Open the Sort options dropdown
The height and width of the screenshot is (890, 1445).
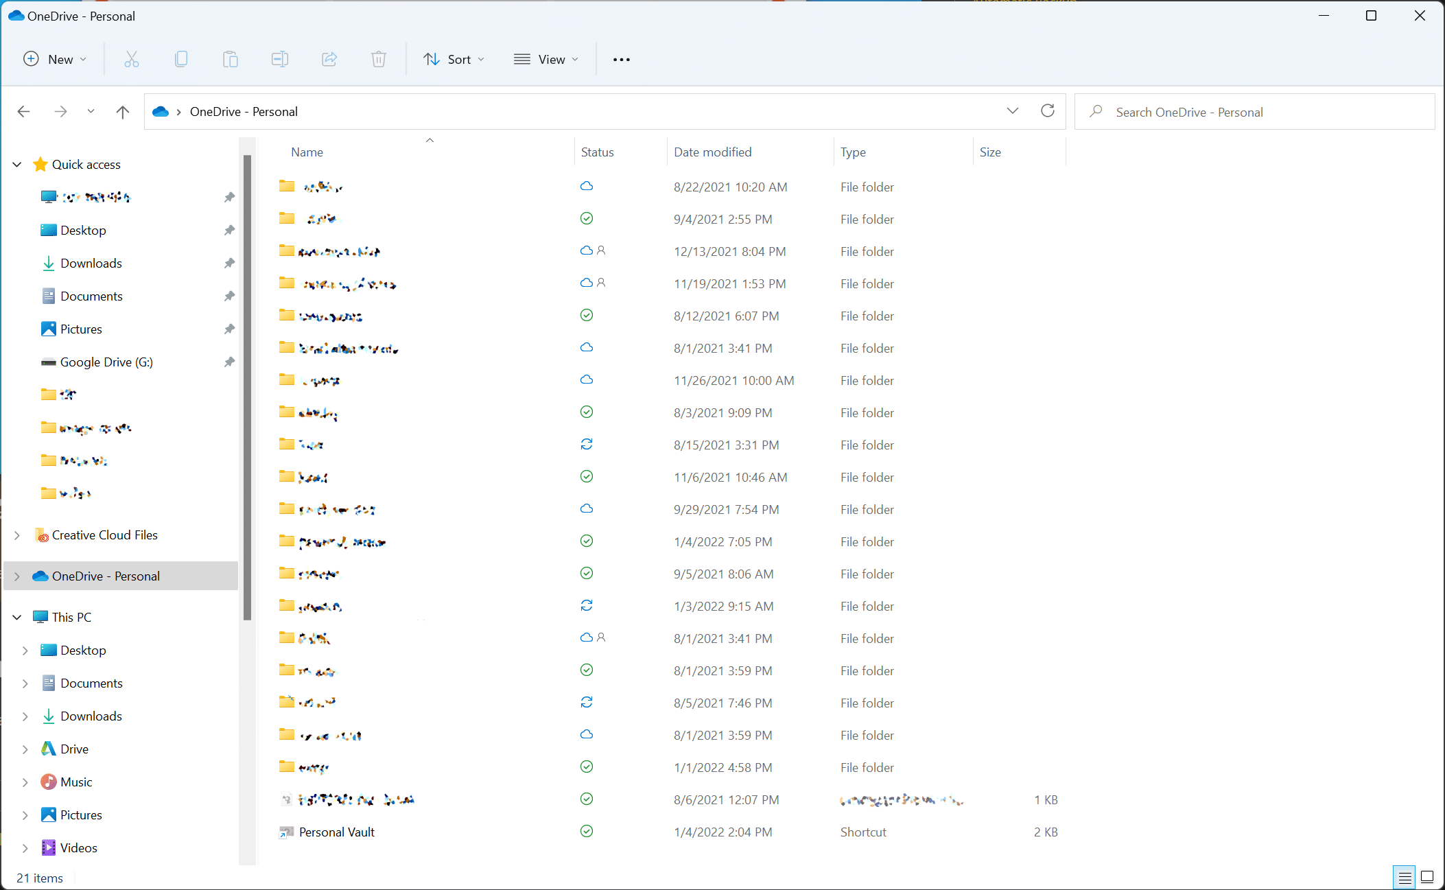click(454, 59)
